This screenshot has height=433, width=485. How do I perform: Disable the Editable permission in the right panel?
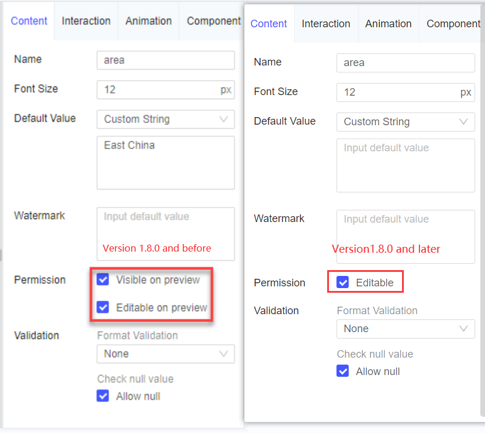(x=342, y=281)
